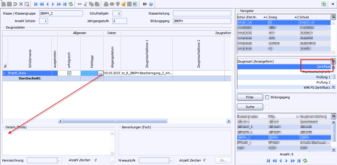Screen dimensions: 337x165
Task: Open help via blue question mark icon
Action: click(151, 4)
